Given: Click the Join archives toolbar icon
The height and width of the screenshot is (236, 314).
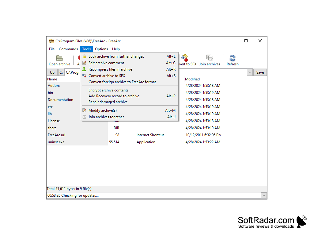Looking at the screenshot, I should click(210, 58).
